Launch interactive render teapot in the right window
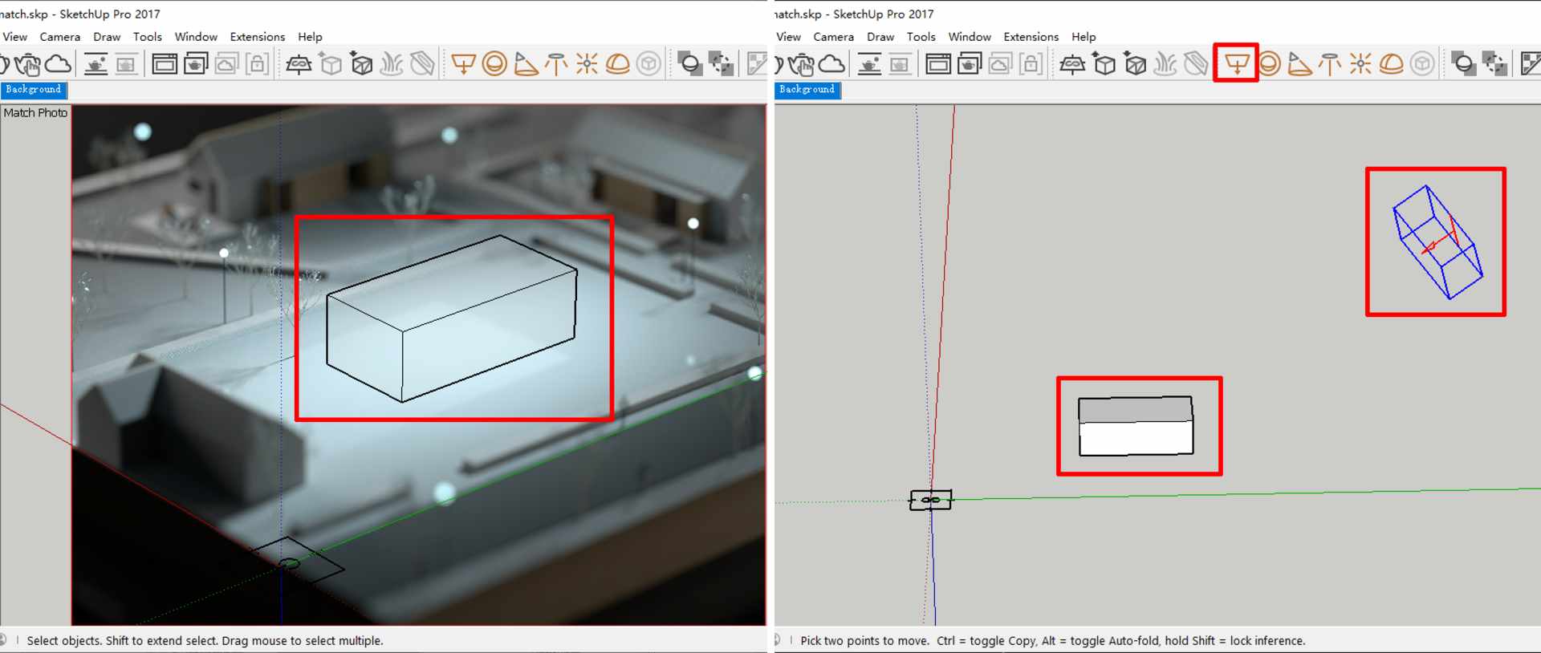This screenshot has height=653, width=1541. [x=801, y=63]
